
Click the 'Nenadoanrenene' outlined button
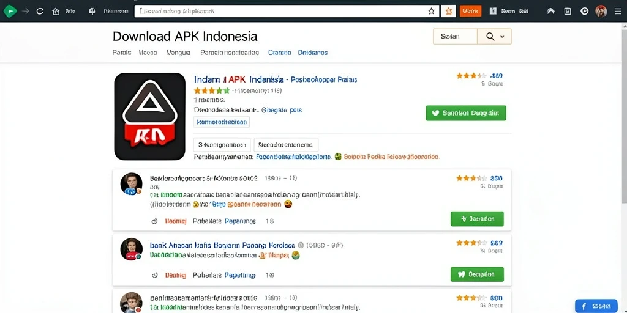(x=286, y=144)
